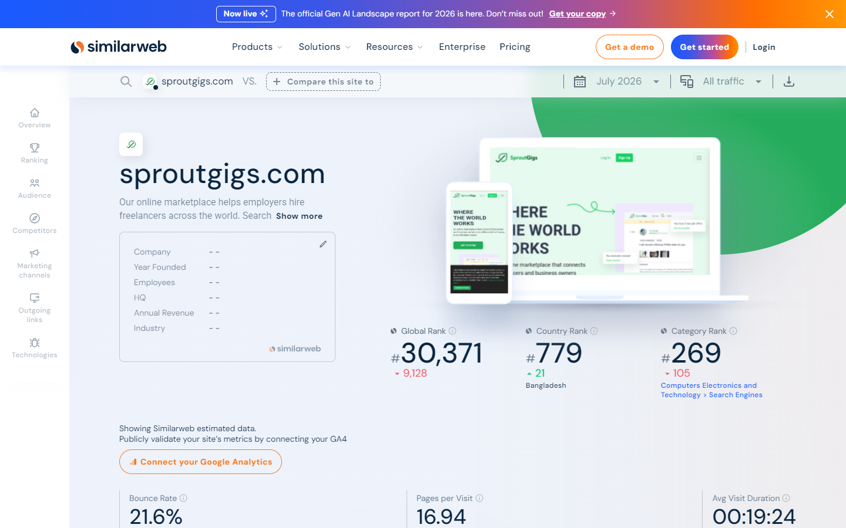Viewport: 846px width, 528px height.
Task: Open the Pricing page
Action: pos(515,47)
